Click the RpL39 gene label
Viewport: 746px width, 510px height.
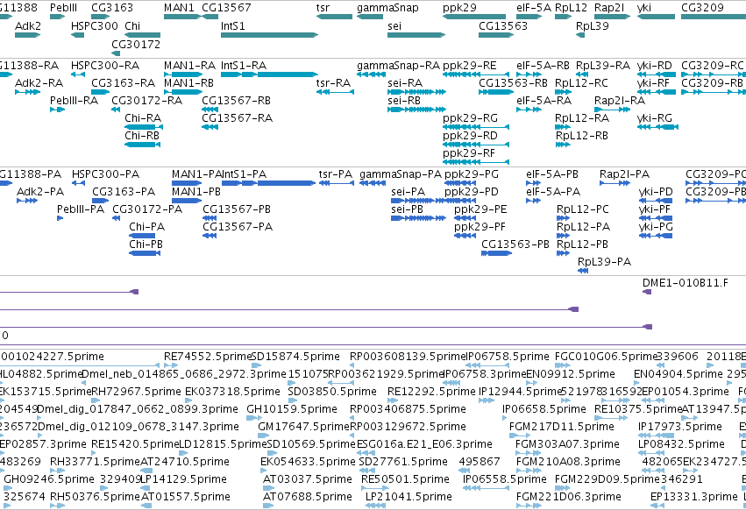point(593,25)
